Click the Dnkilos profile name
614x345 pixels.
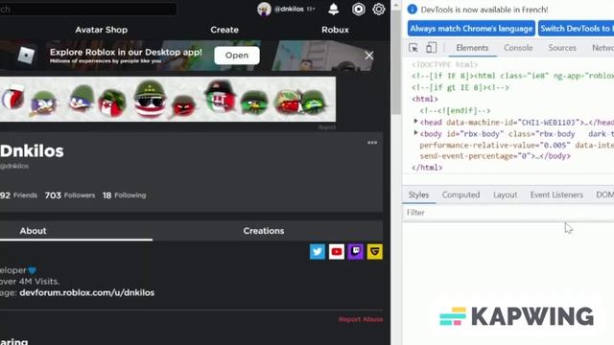(32, 151)
